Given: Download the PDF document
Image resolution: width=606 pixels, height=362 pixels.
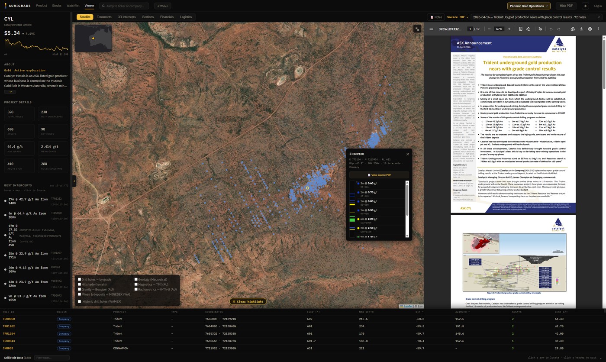Looking at the screenshot, I should click(581, 29).
